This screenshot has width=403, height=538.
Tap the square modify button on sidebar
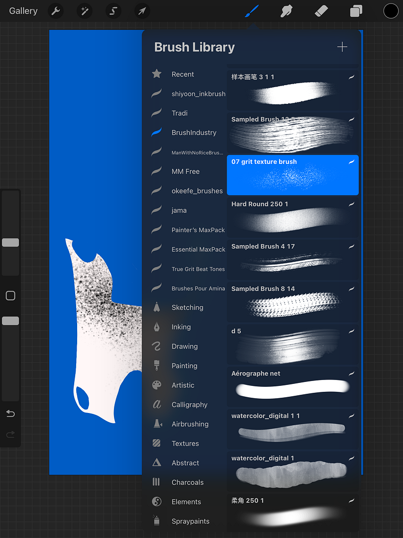point(11,295)
